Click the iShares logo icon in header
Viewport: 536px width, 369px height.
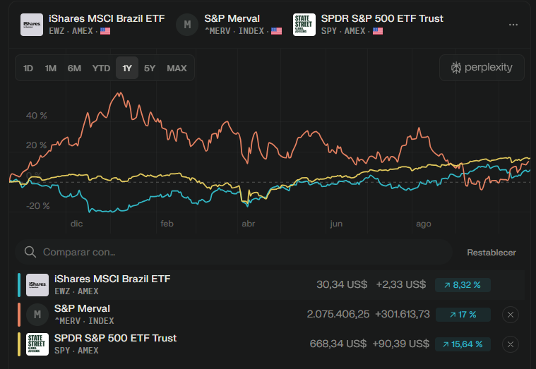(x=31, y=24)
